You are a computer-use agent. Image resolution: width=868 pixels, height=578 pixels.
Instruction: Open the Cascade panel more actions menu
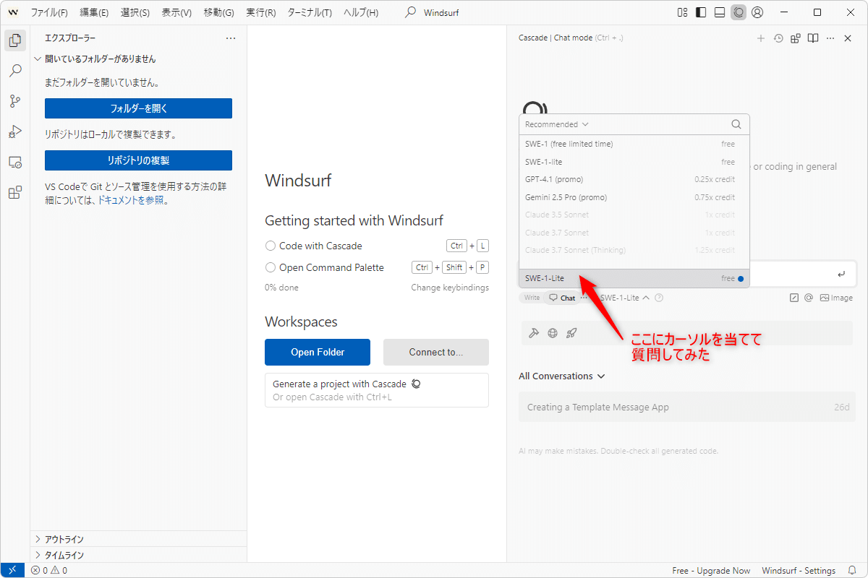830,38
